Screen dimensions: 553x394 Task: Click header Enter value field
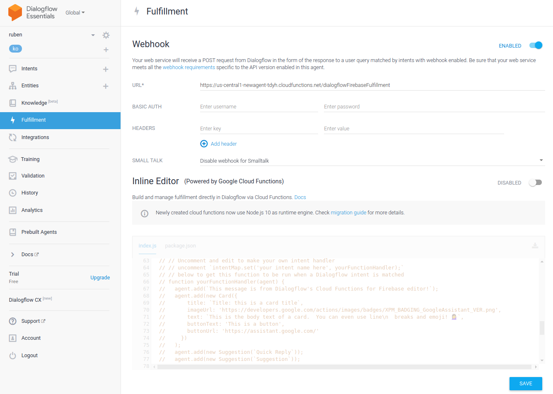[414, 129]
